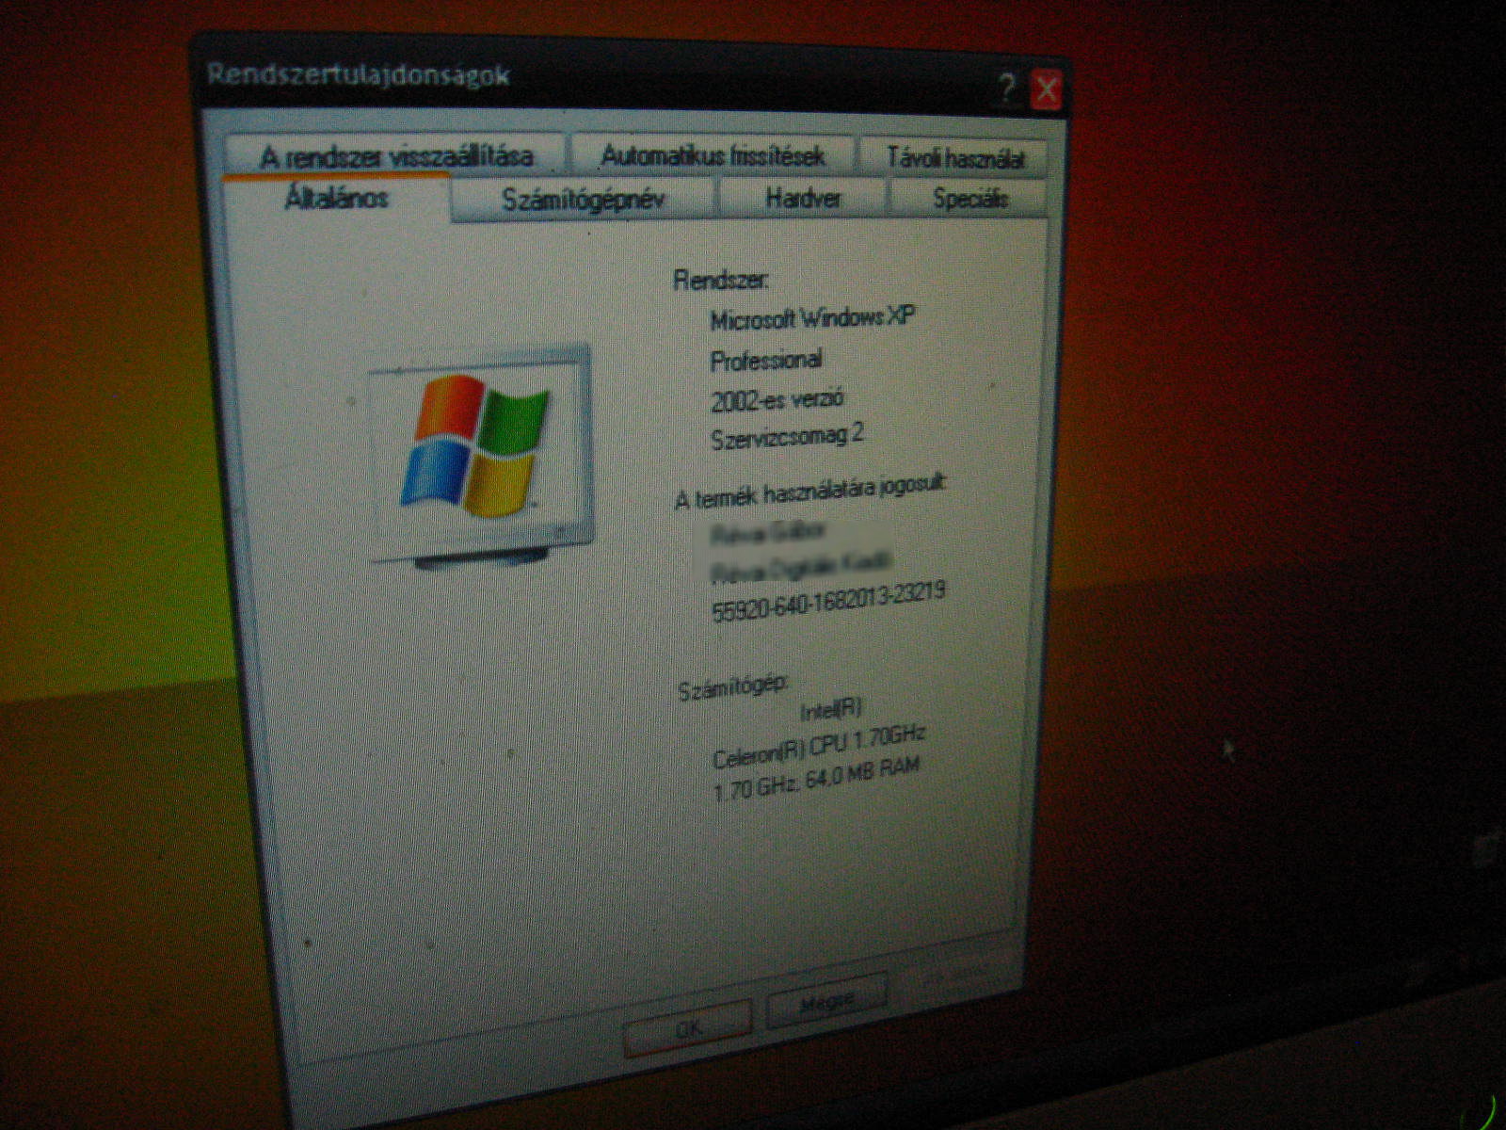This screenshot has width=1506, height=1130.
Task: Click the 'Szervizcsomag 2' text
Action: tap(787, 437)
